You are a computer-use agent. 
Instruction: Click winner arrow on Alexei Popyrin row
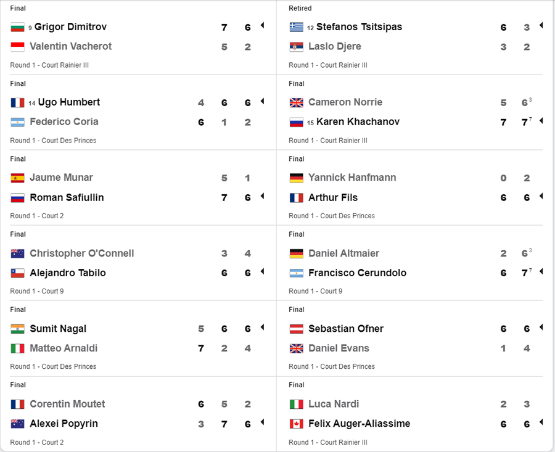(262, 422)
